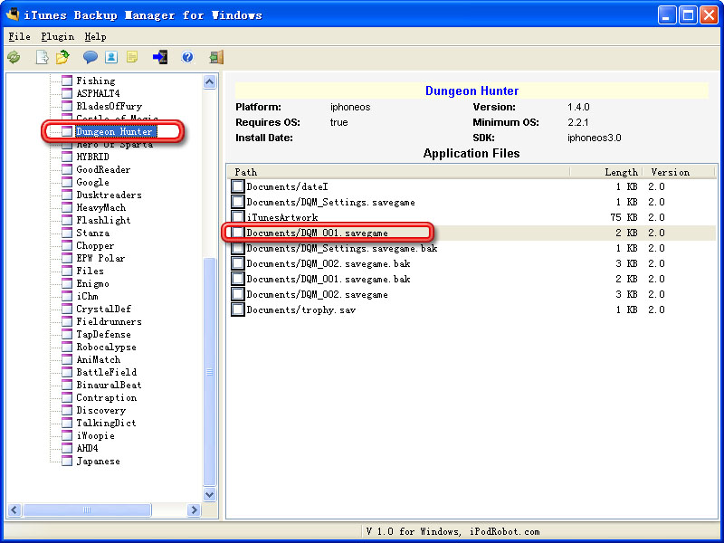Screen dimensions: 724x543
Task: Select Robocalypse in the app tree
Action: tap(106, 347)
